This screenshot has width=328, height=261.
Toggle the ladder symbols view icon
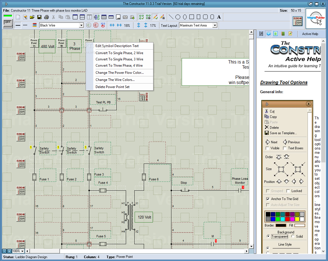(x=97, y=17)
